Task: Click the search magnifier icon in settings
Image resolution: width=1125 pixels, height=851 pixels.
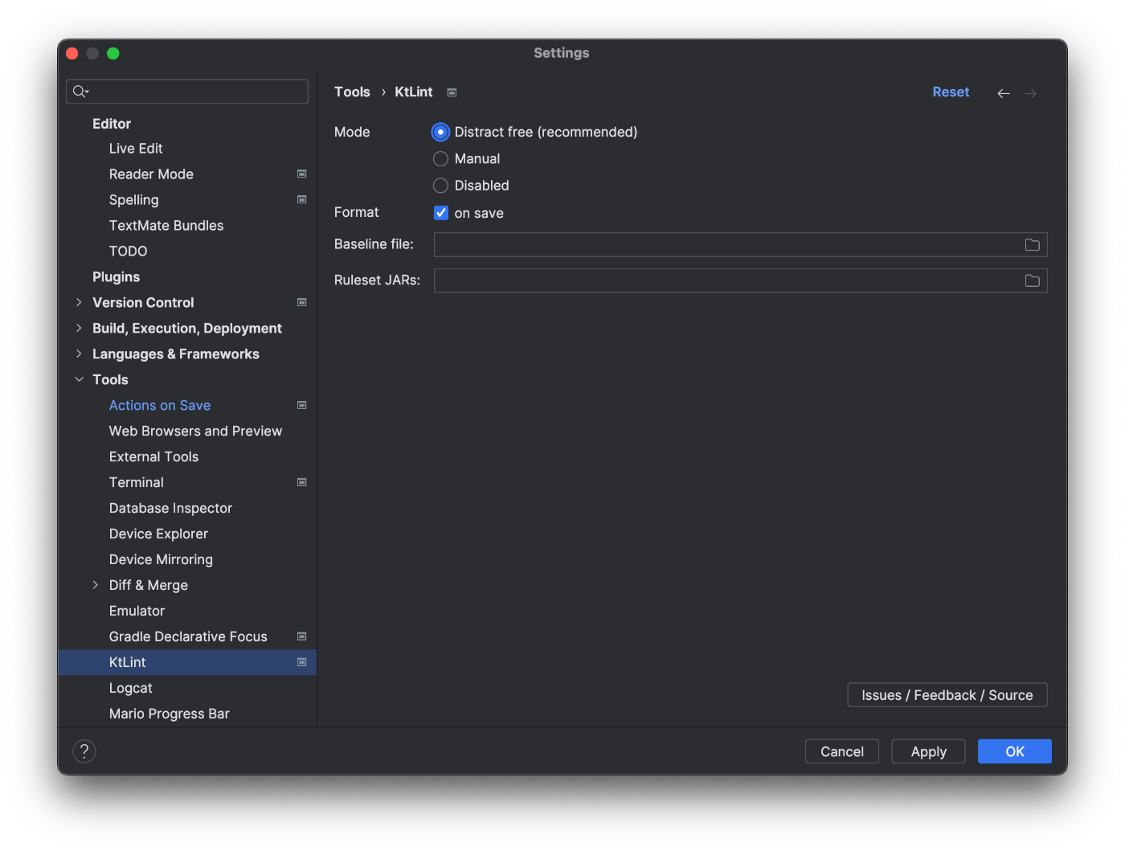Action: coord(80,92)
